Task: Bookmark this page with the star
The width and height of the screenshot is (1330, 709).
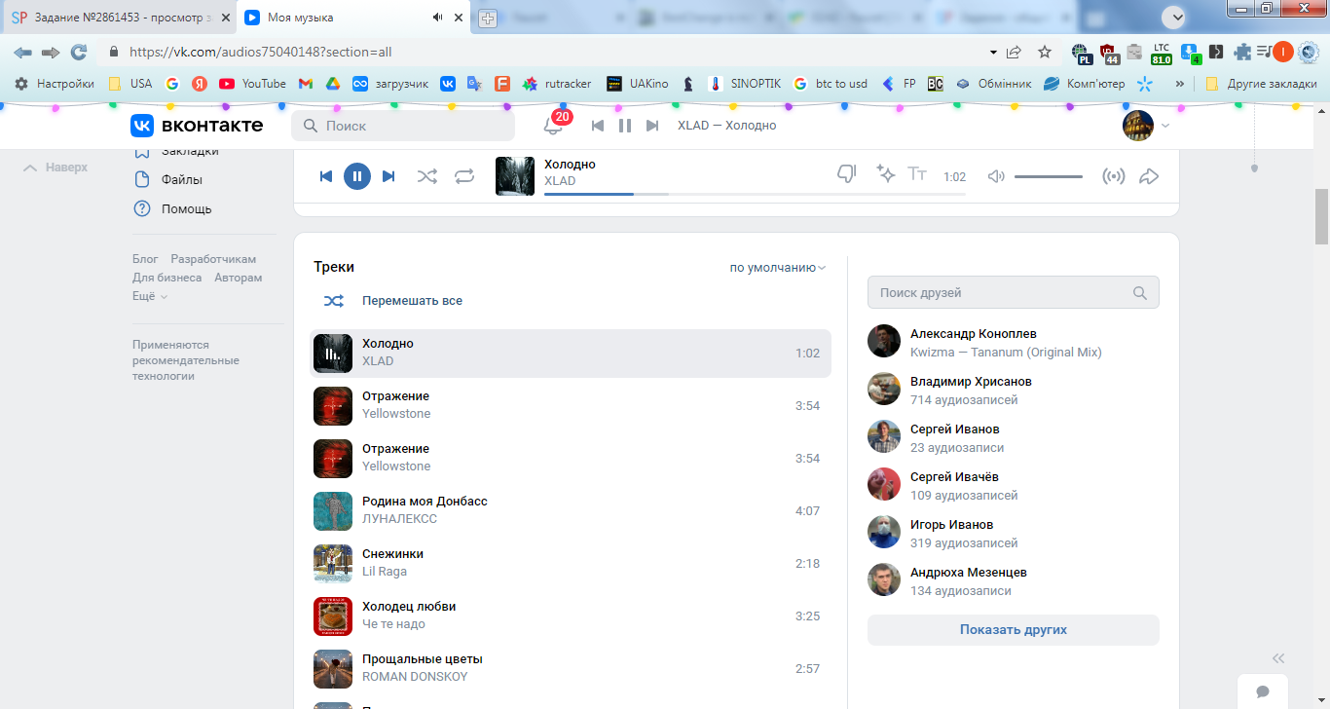Action: 1045,52
